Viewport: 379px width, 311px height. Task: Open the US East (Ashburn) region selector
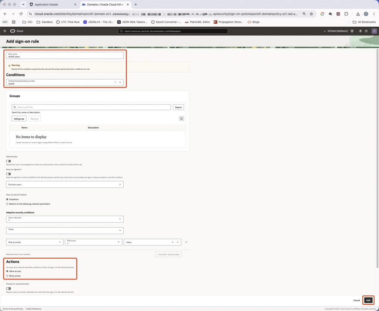(x=336, y=31)
